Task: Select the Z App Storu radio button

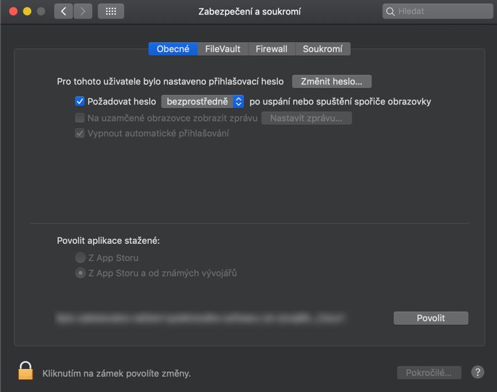Action: 80,258
